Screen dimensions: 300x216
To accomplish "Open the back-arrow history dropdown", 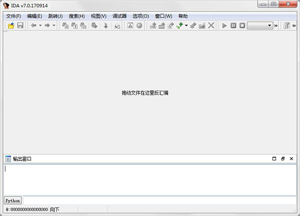I will tap(40, 25).
